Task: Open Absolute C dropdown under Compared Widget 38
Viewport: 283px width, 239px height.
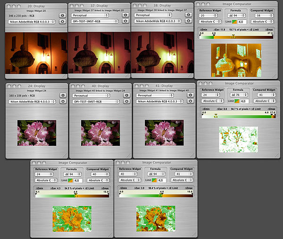Action: [262, 22]
